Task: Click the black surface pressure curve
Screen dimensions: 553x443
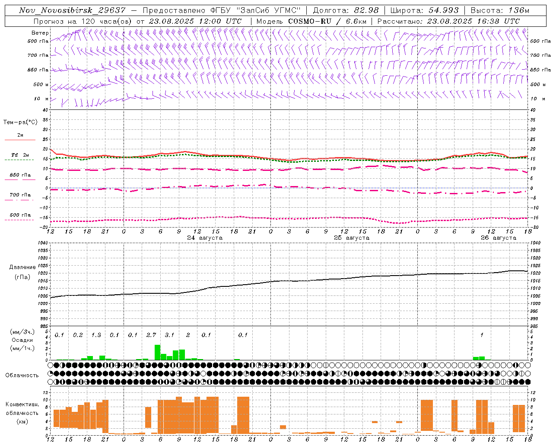Action: (289, 281)
